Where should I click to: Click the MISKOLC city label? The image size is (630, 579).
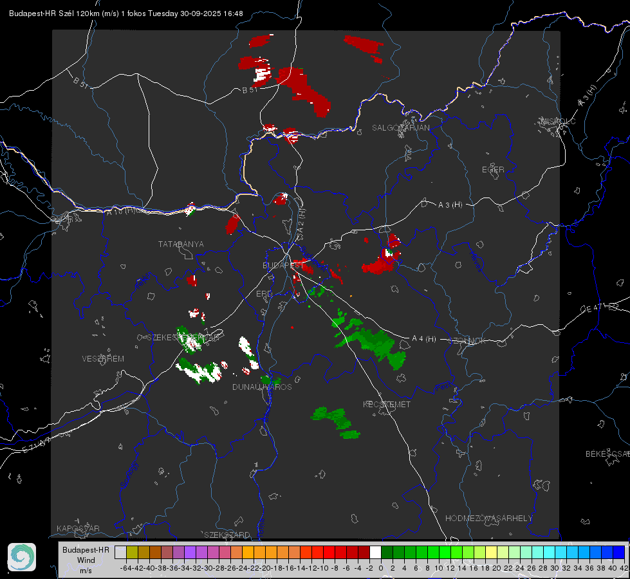coord(558,121)
